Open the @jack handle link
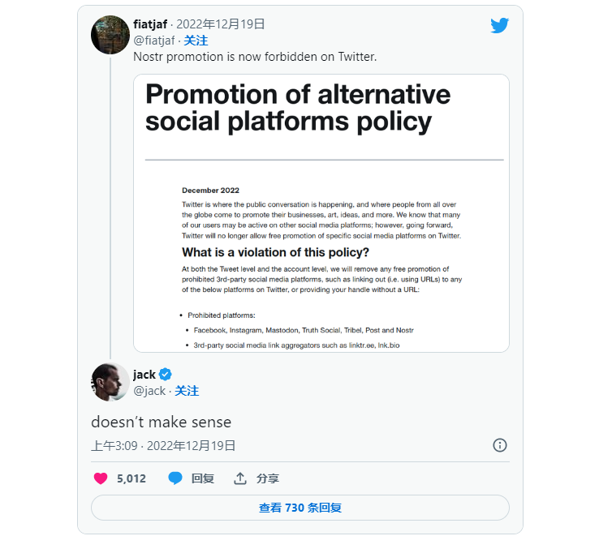 pyautogui.click(x=149, y=391)
